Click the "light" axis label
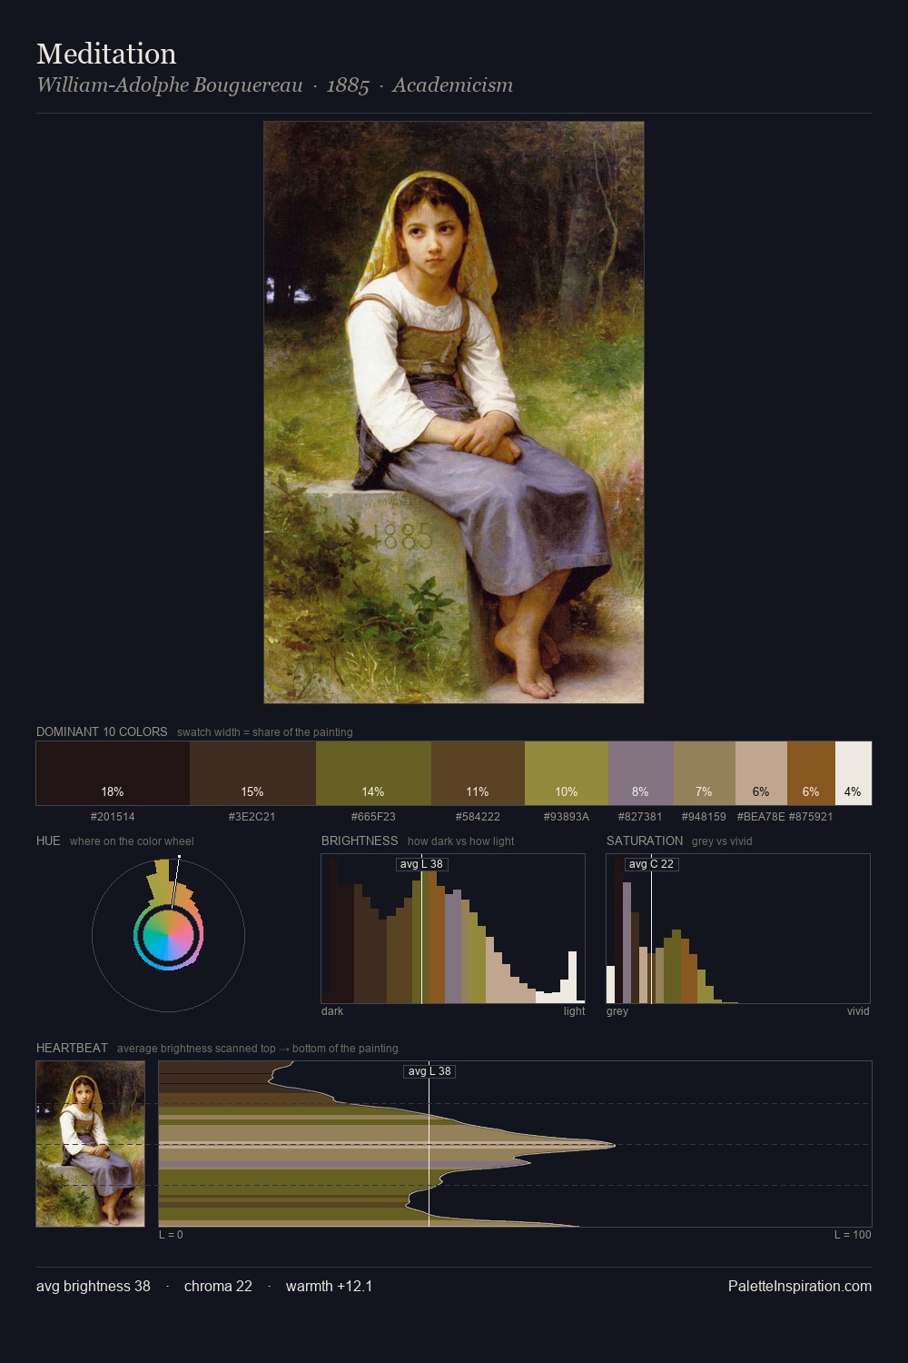This screenshot has height=1363, width=908. point(574,1011)
